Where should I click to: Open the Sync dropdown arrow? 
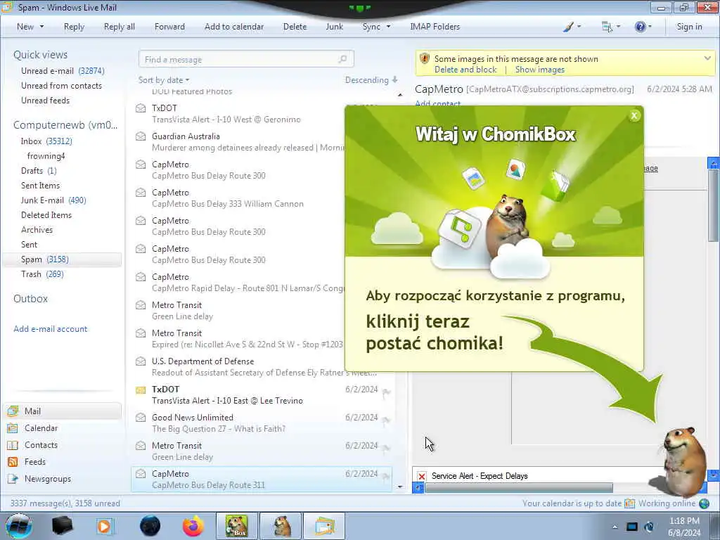tap(388, 27)
